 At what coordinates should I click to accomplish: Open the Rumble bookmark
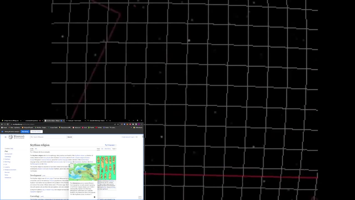[x=91, y=127]
